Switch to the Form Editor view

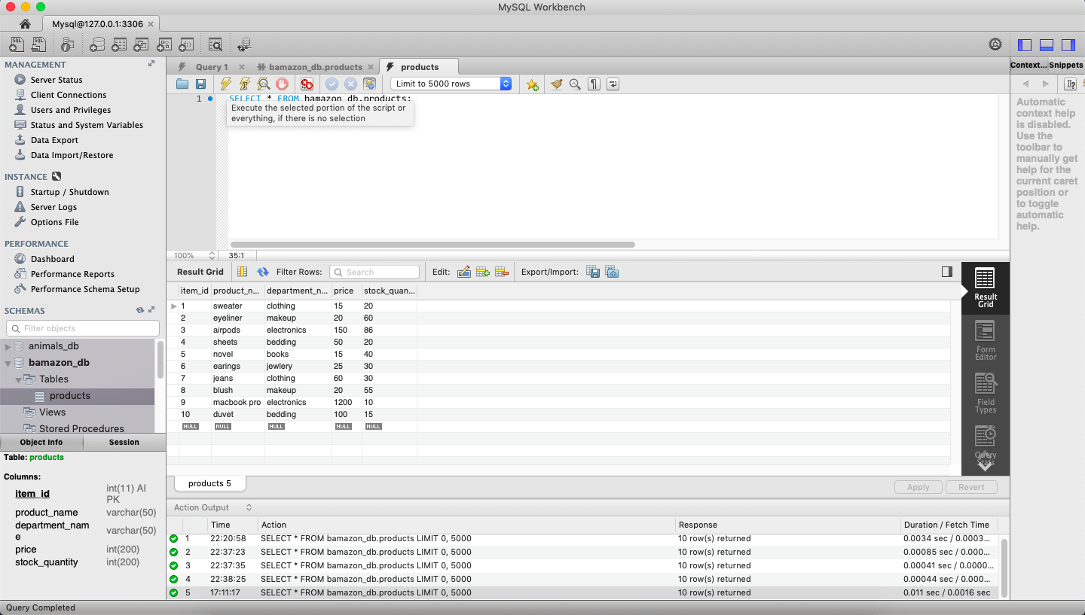click(985, 341)
